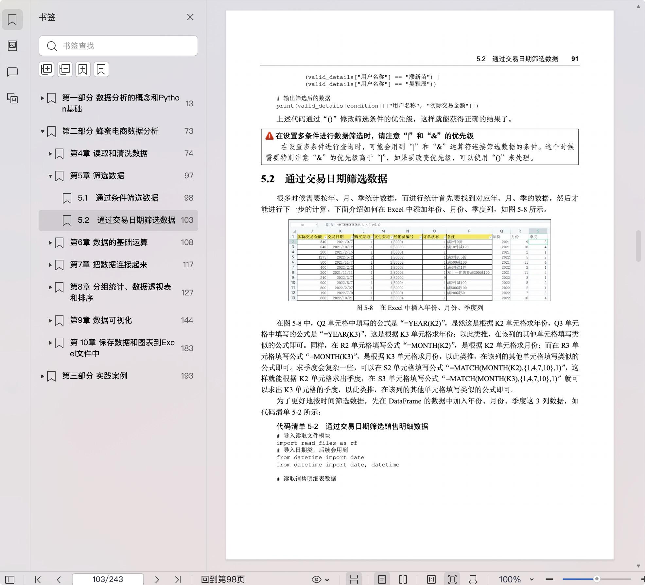Click the convert-to-Word sidebar icon
Image resolution: width=645 pixels, height=585 pixels.
(12, 98)
